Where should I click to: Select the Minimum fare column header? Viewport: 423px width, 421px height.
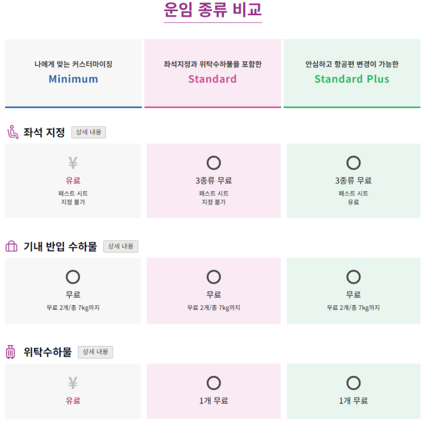(73, 73)
